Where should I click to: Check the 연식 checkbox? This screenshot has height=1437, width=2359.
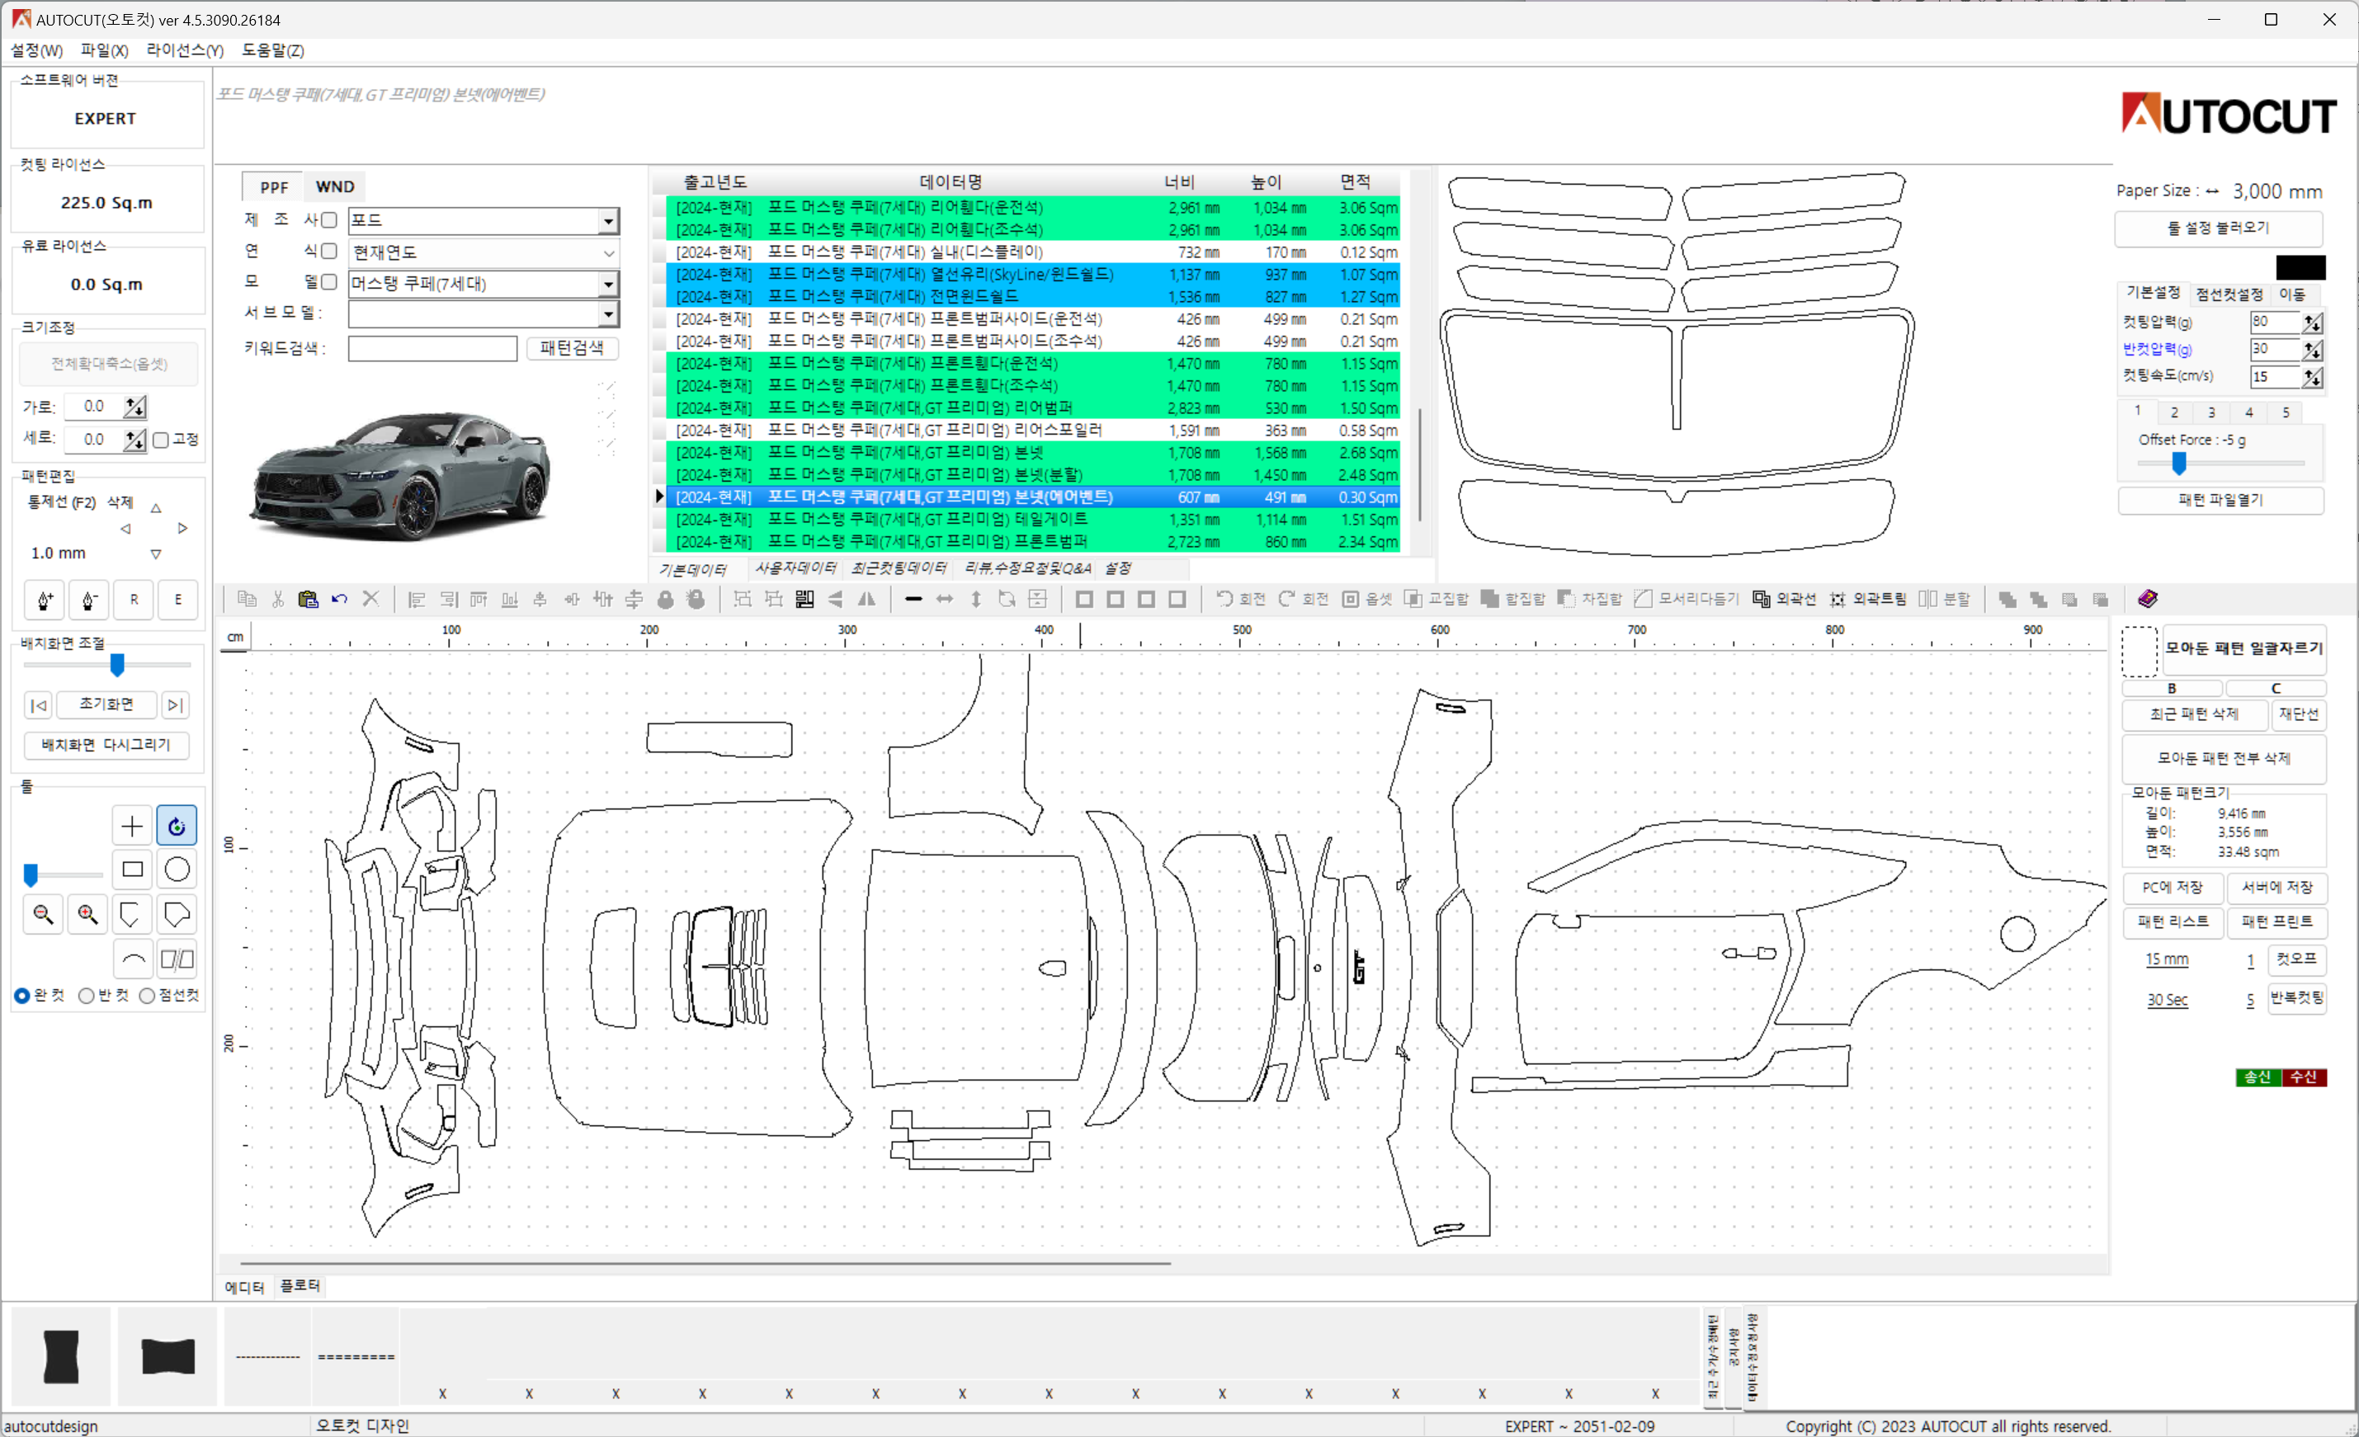coord(328,251)
